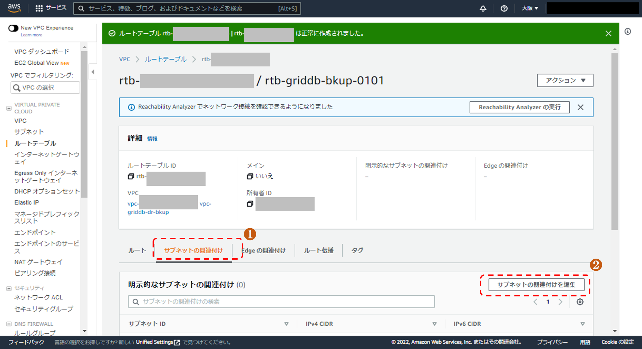
Task: Copy the route table ID
Action: 131,176
